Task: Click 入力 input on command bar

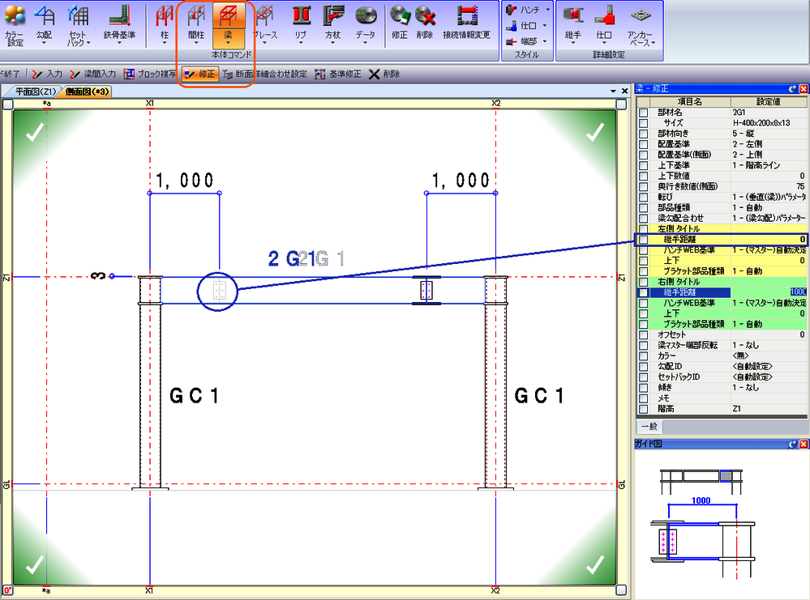Action: (47, 74)
